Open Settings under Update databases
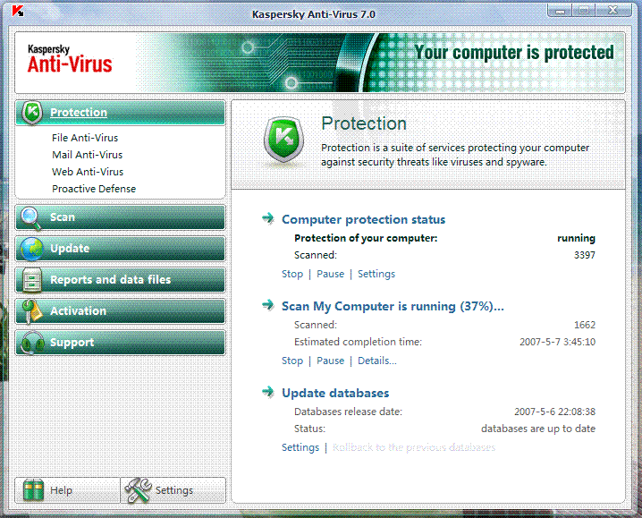The width and height of the screenshot is (642, 518). coord(300,447)
